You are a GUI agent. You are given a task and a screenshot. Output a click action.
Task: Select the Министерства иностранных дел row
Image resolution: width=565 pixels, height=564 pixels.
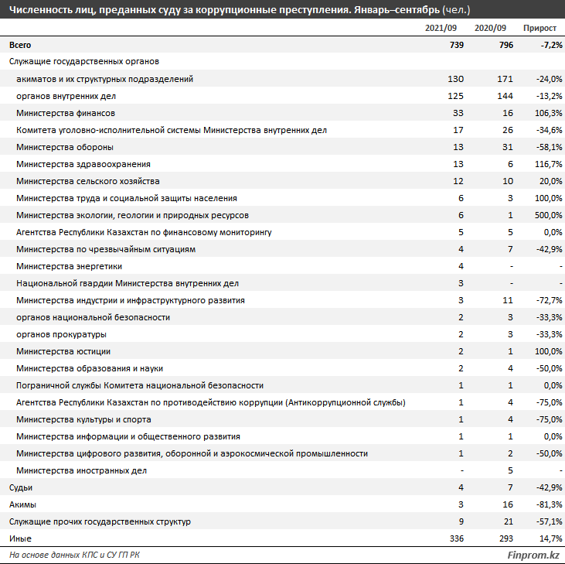pyautogui.click(x=81, y=470)
